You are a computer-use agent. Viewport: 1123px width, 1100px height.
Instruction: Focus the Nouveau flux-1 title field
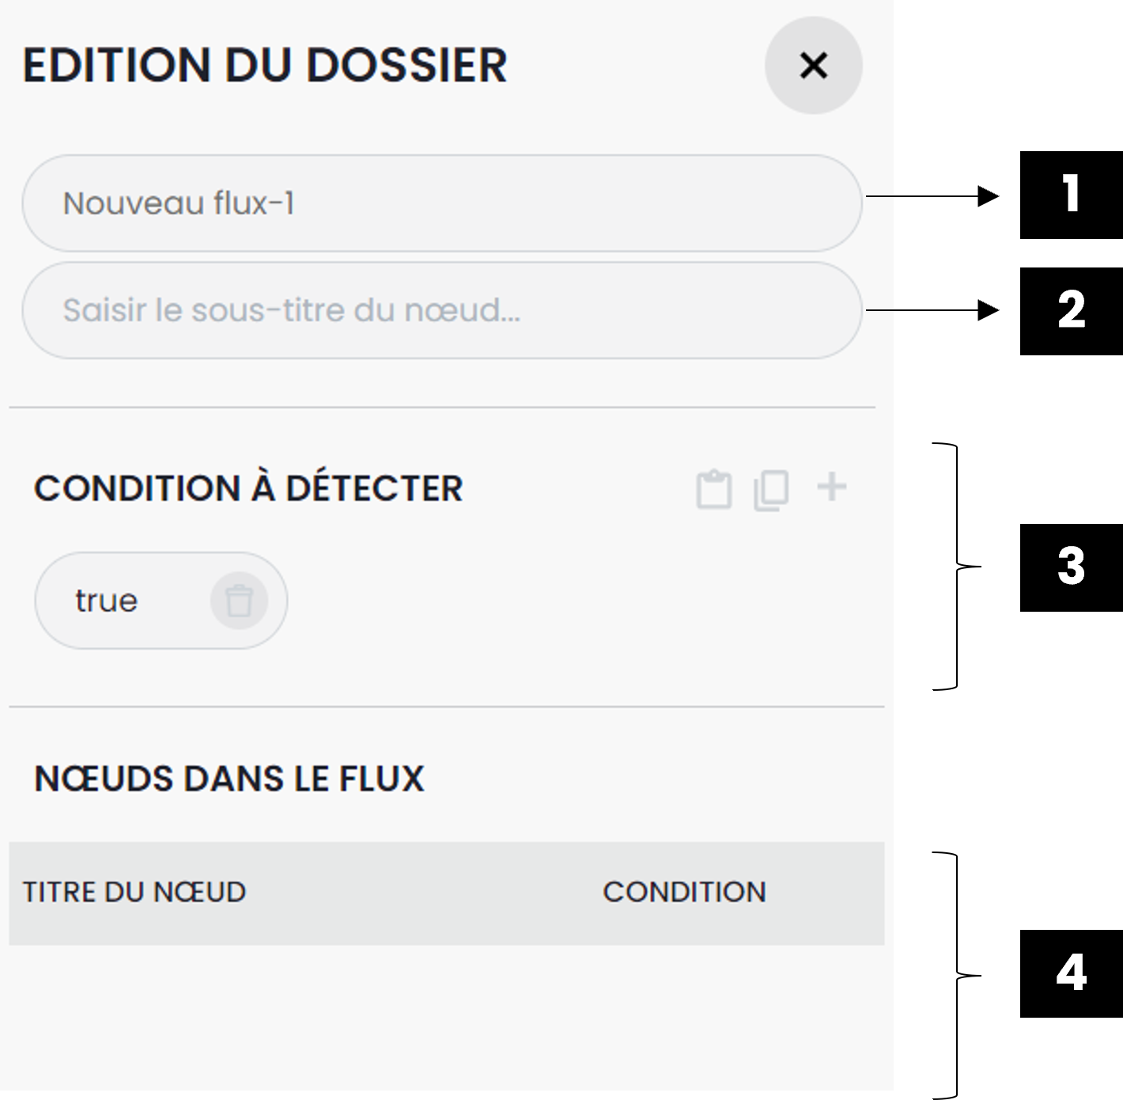(441, 203)
